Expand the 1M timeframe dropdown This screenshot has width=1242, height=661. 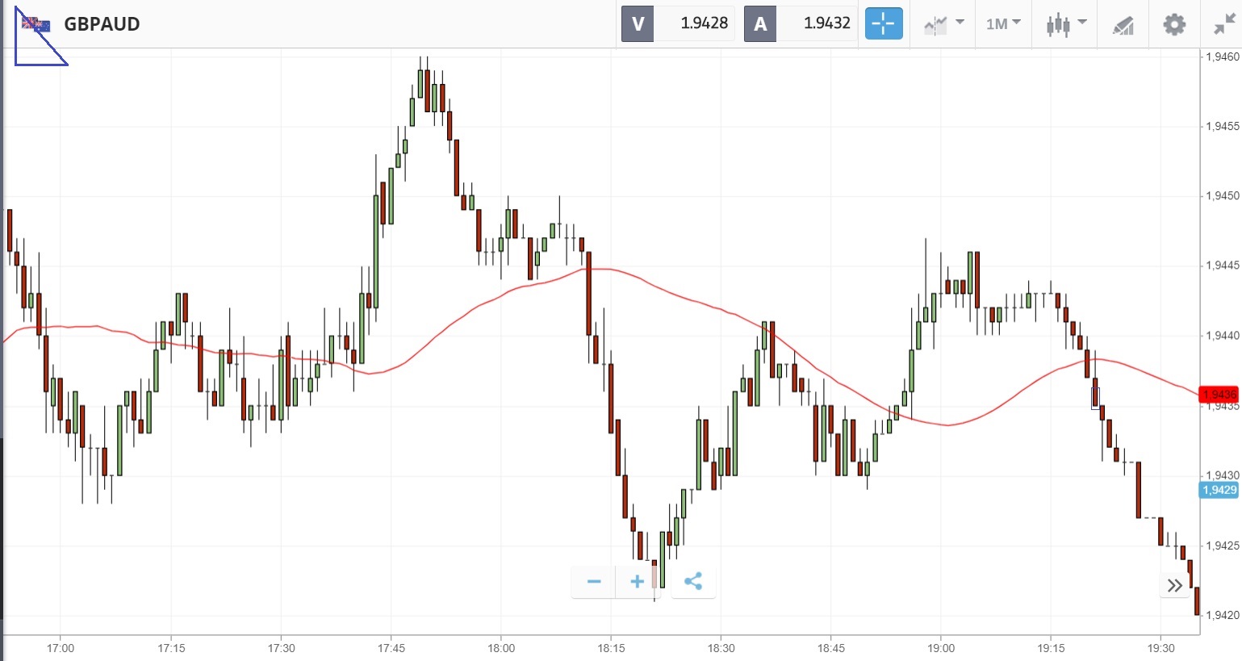[x=1002, y=23]
